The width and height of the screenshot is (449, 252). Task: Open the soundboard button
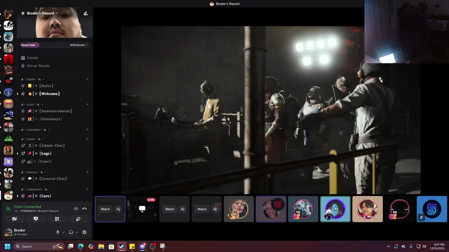tap(78, 219)
